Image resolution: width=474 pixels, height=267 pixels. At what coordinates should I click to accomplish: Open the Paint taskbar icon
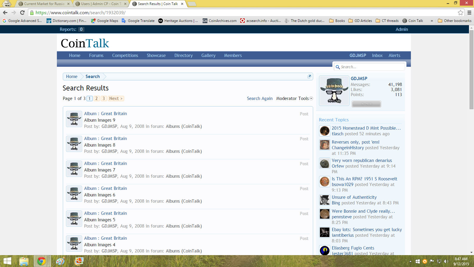tap(60, 261)
